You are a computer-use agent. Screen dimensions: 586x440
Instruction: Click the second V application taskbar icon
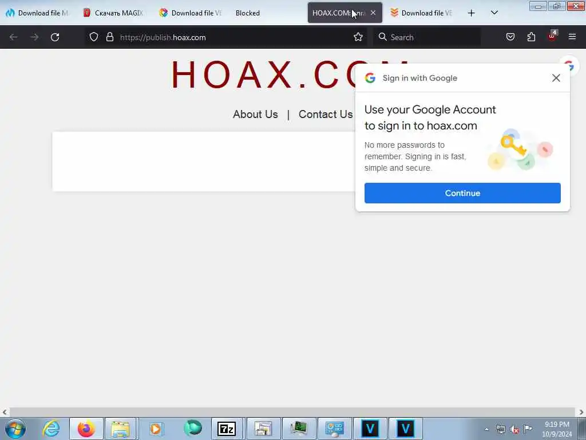406,429
